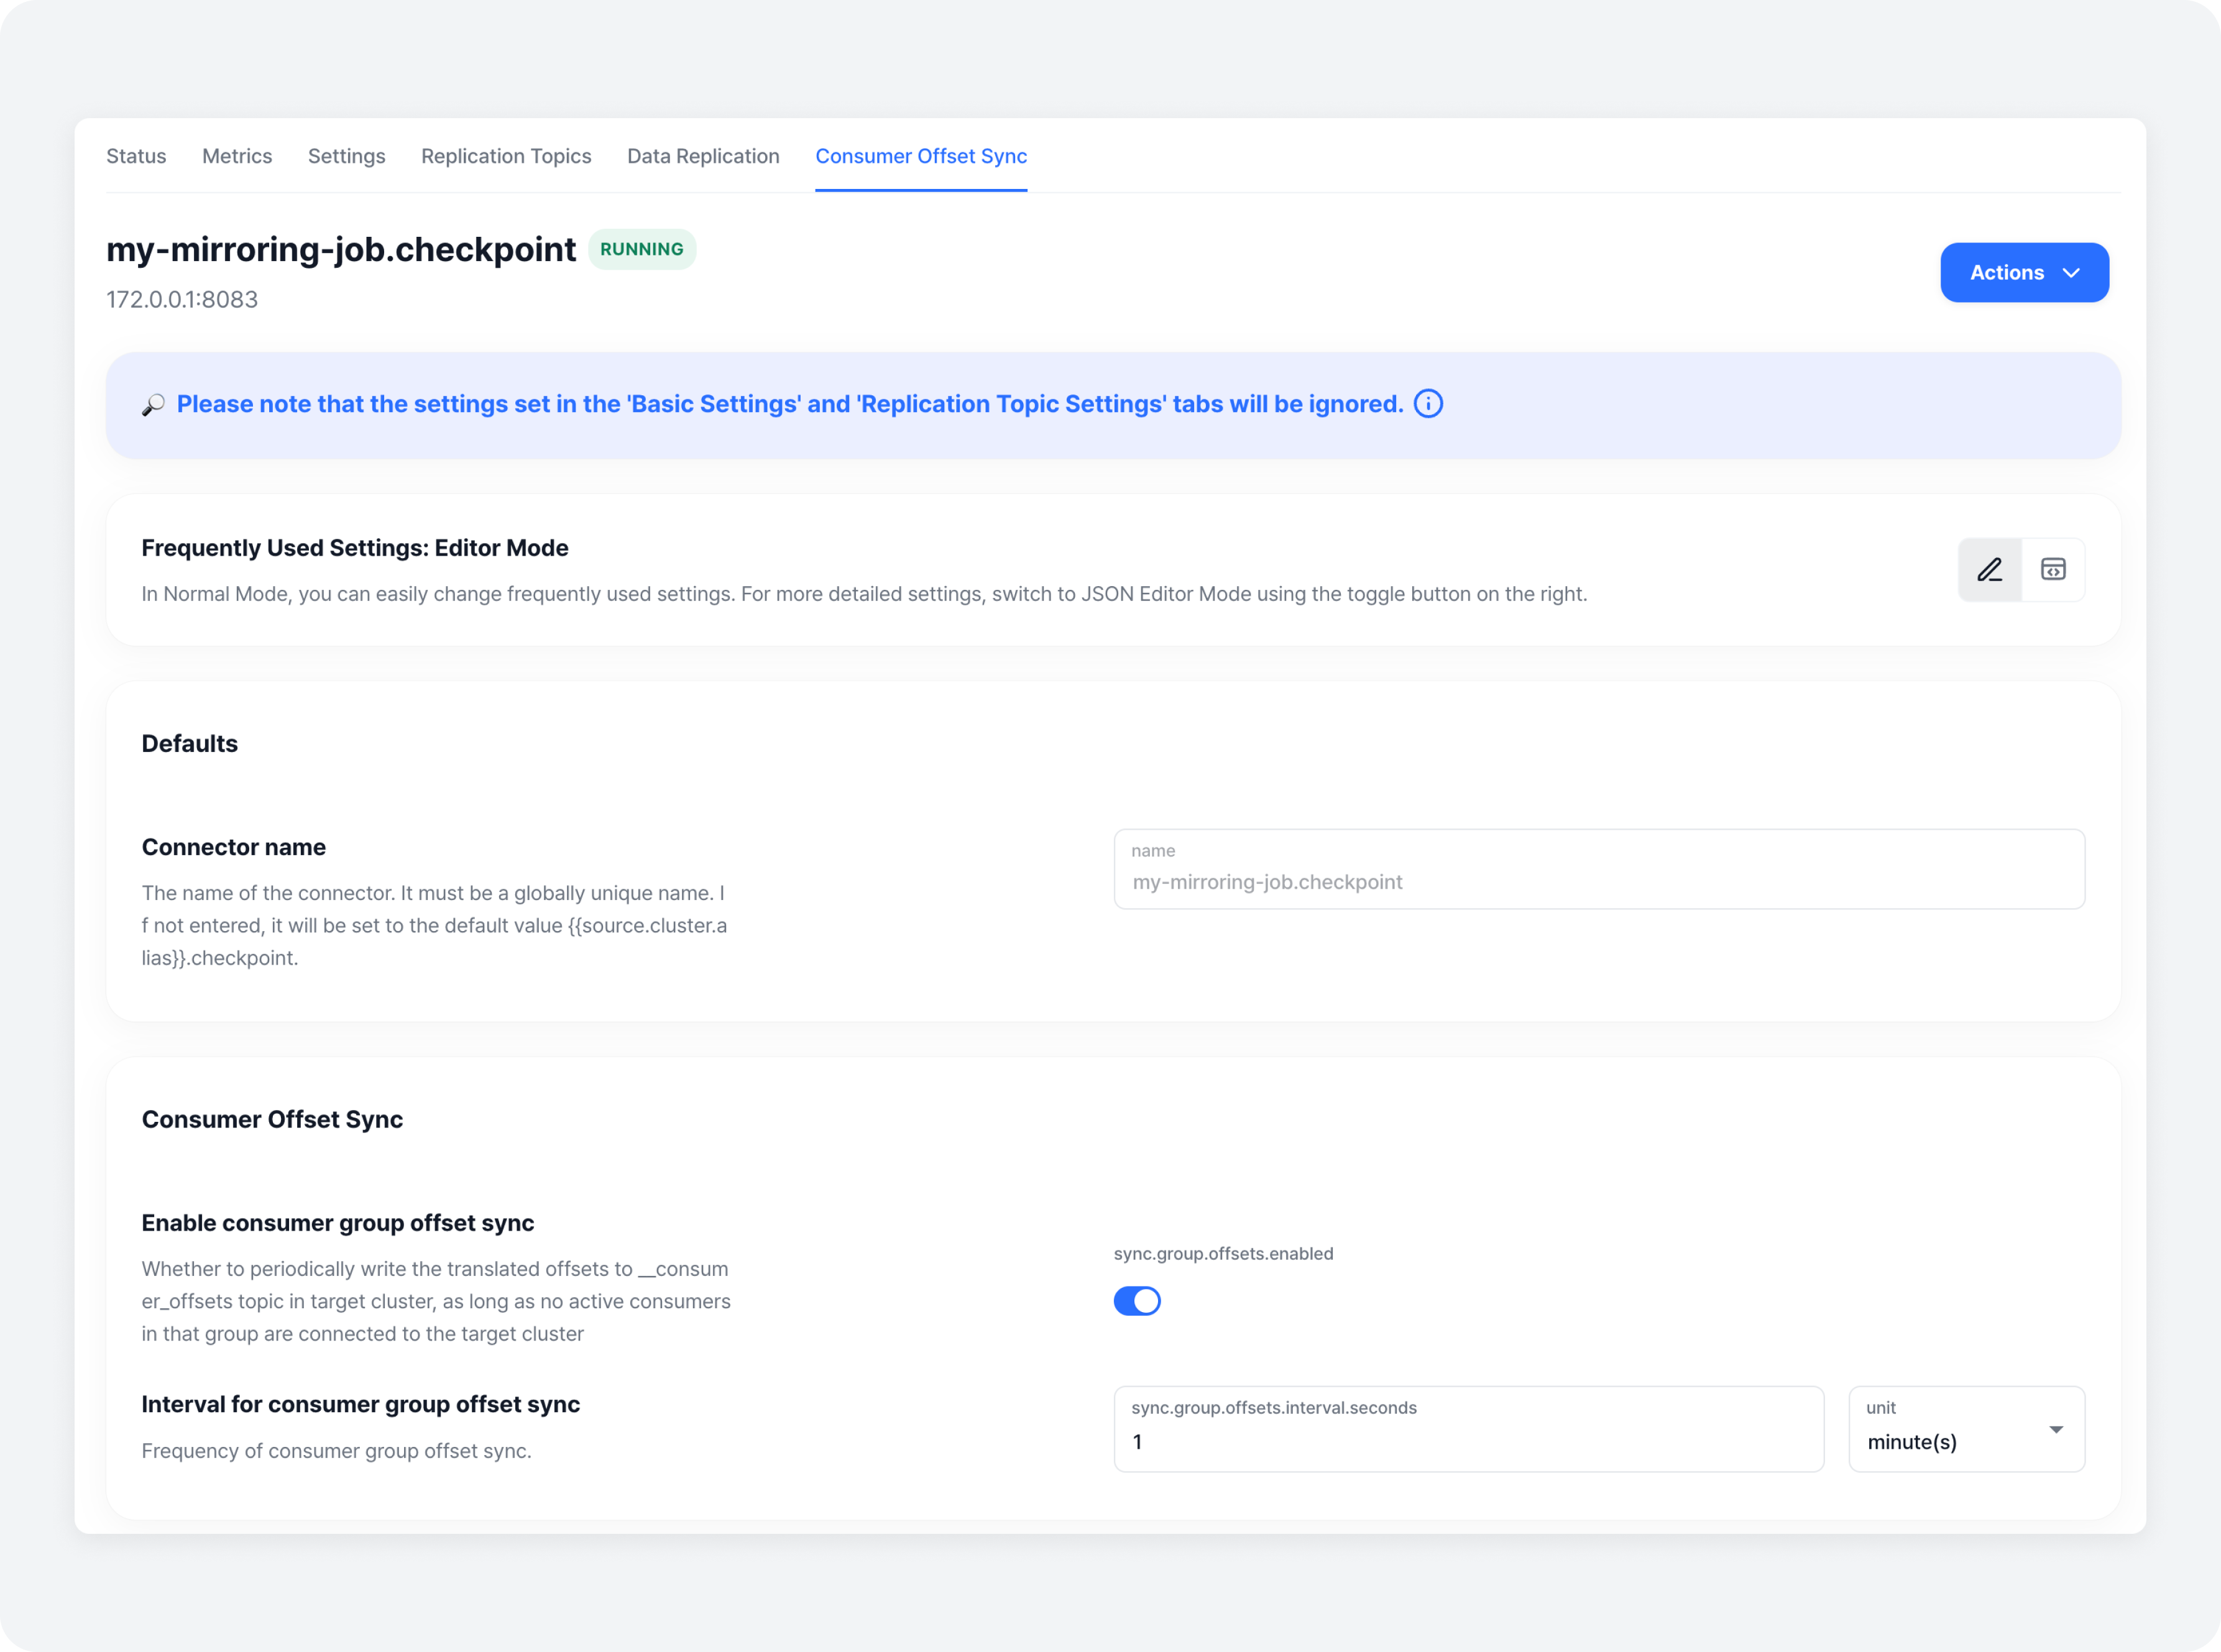2221x1652 pixels.
Task: Select the pencil Normal editor mode icon
Action: tap(1989, 570)
